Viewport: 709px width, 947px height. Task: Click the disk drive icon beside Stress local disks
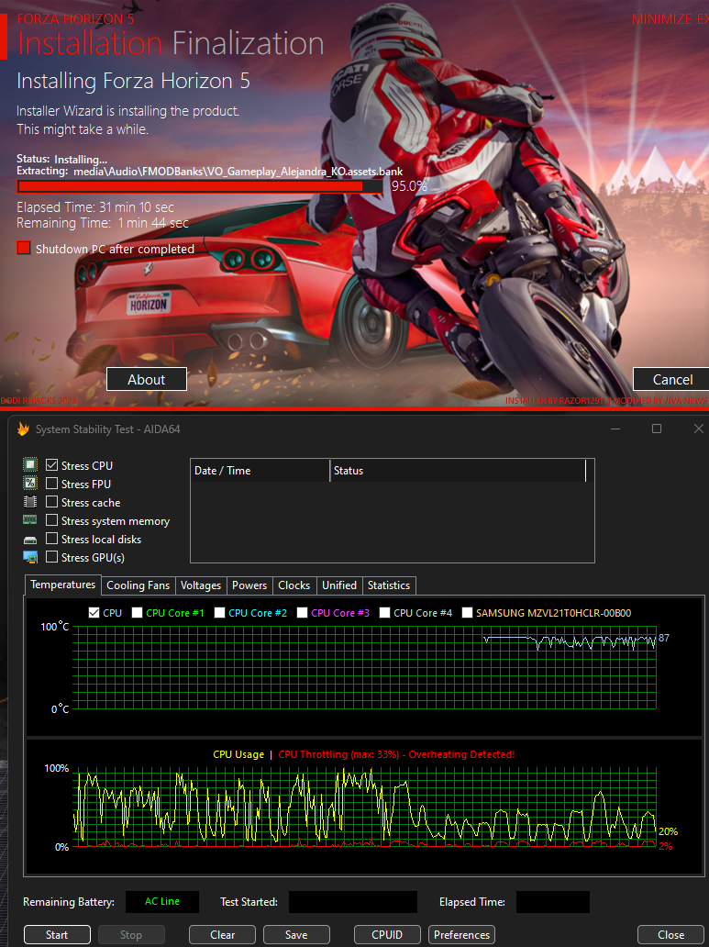click(x=30, y=540)
